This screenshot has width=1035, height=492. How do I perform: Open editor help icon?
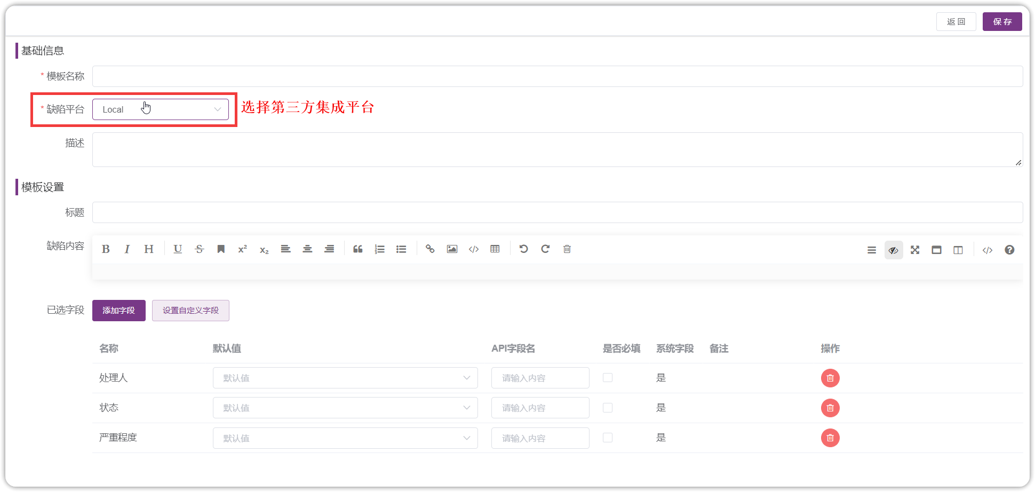click(1009, 250)
